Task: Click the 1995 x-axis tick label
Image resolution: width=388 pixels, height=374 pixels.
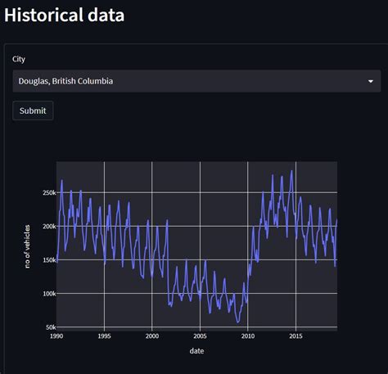Action: (x=104, y=336)
